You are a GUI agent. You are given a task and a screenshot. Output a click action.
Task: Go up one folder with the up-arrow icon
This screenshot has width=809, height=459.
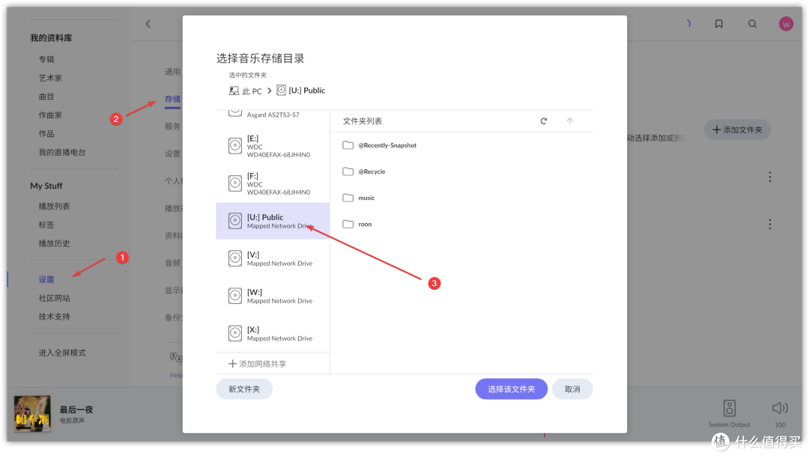tap(571, 120)
